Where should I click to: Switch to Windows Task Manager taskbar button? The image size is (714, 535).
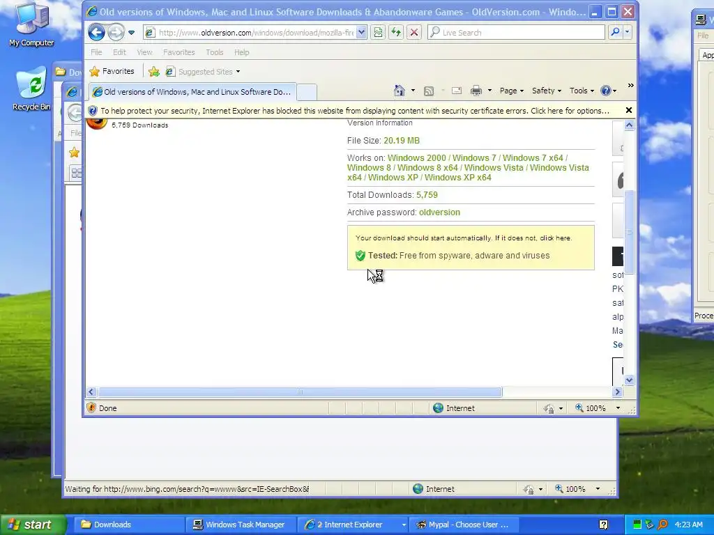[x=241, y=525]
